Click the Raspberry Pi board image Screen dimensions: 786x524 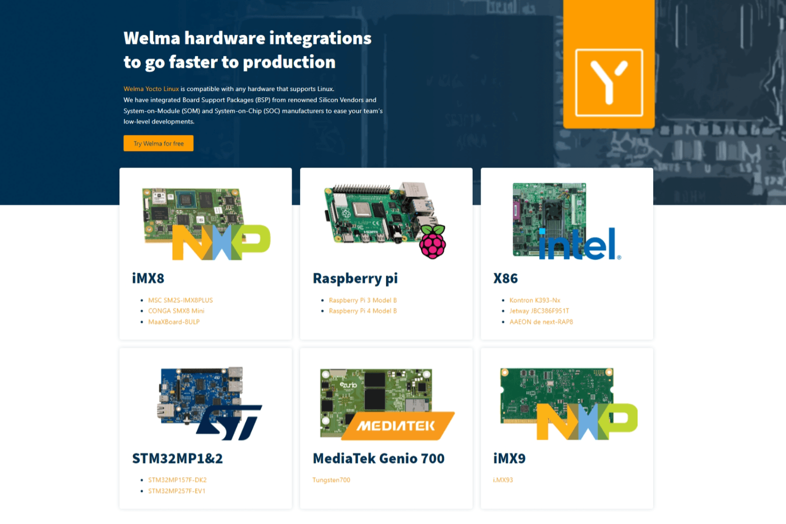374,214
